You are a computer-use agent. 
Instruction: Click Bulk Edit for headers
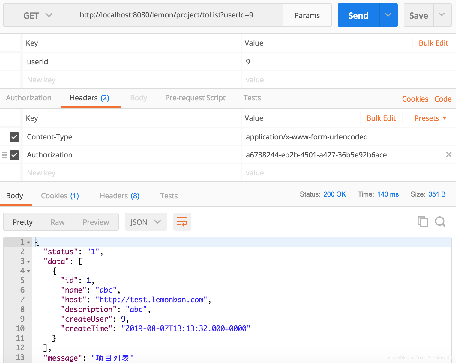(381, 118)
